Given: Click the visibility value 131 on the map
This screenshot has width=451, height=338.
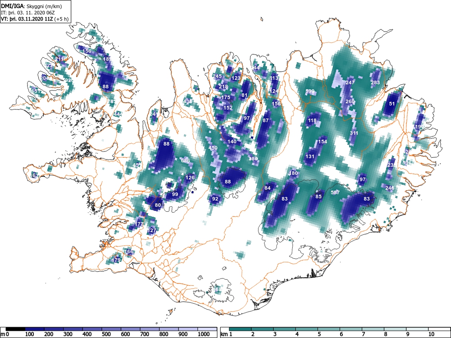Looking at the screenshot, I should click(310, 157).
